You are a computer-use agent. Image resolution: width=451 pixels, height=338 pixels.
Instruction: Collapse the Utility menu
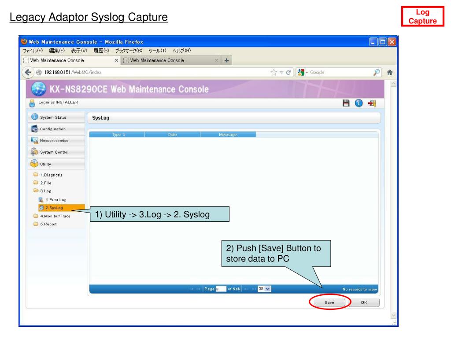(57, 164)
